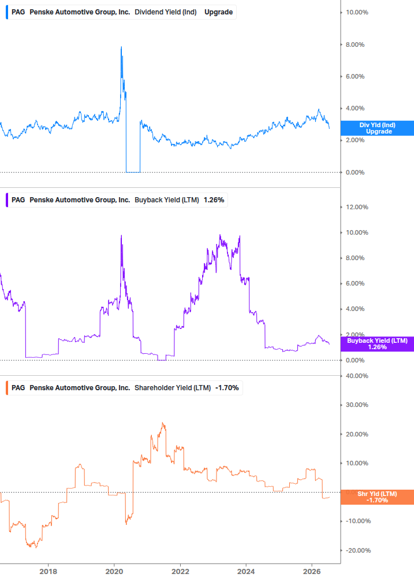Click the -20.00% label on shareholder yield axis
Screen dimensions: 414x581
[x=358, y=550]
